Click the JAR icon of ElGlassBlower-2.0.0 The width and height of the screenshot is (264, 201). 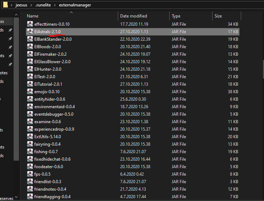[30, 61]
